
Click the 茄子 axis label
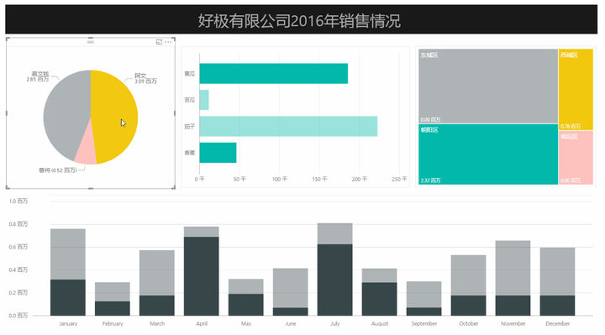[x=189, y=127]
